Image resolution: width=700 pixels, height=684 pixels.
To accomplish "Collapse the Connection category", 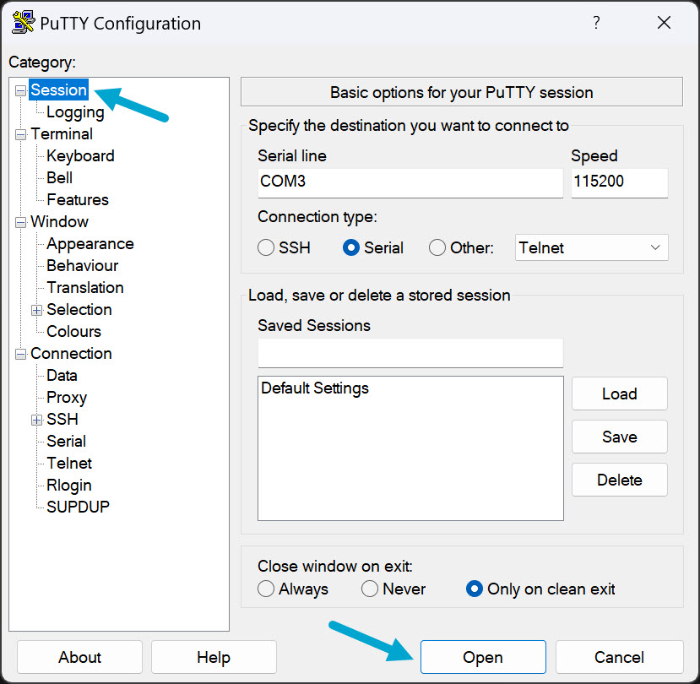I will pos(19,353).
